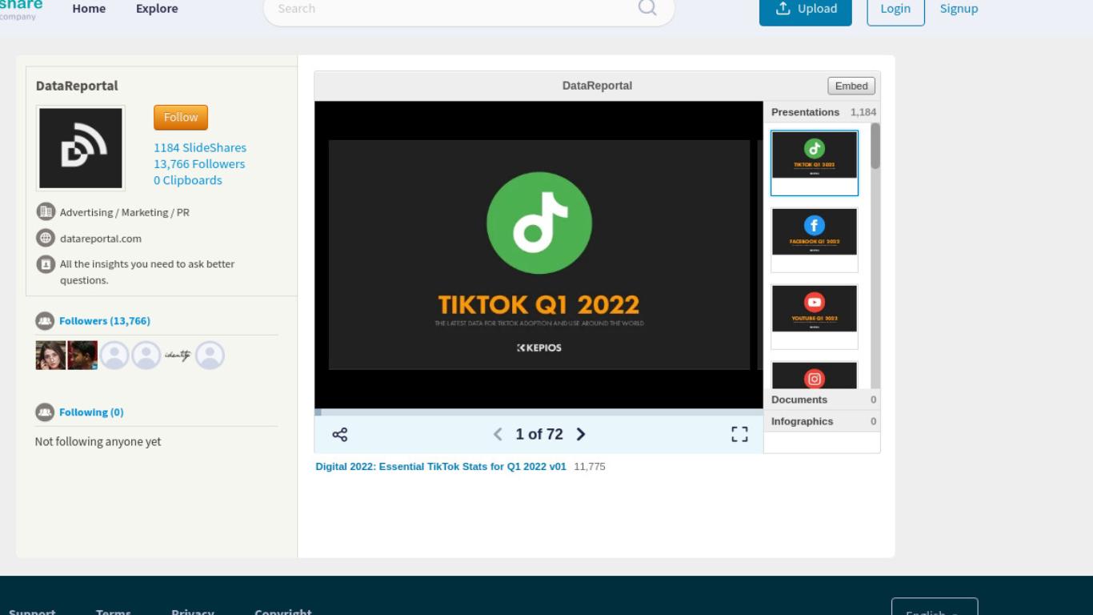Viewport: 1093px width, 615px height.
Task: Open first follower avatar photo
Action: tap(50, 355)
